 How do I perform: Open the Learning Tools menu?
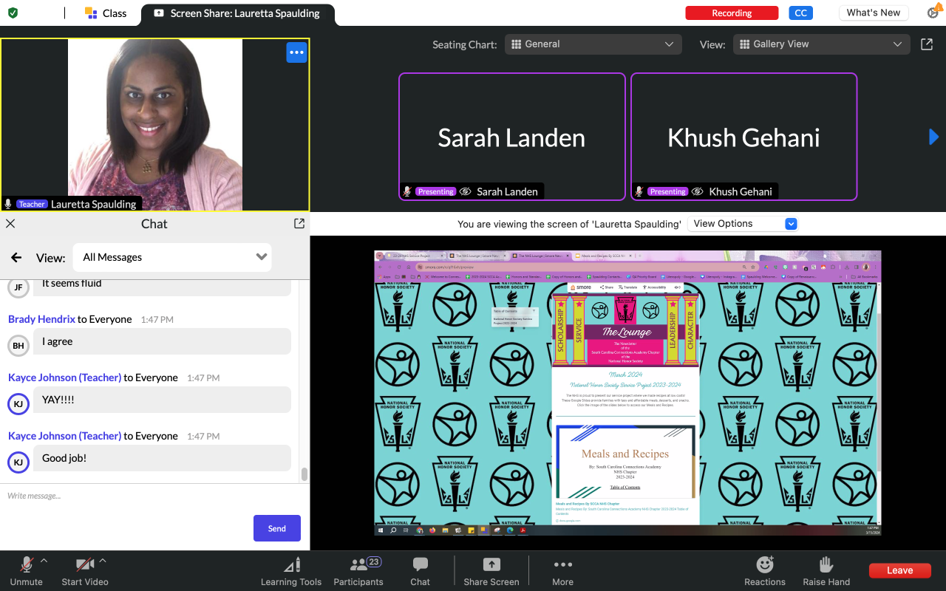pos(291,571)
